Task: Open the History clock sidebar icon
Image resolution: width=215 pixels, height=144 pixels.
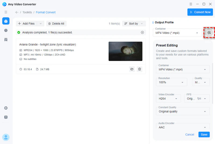Action: point(6,30)
